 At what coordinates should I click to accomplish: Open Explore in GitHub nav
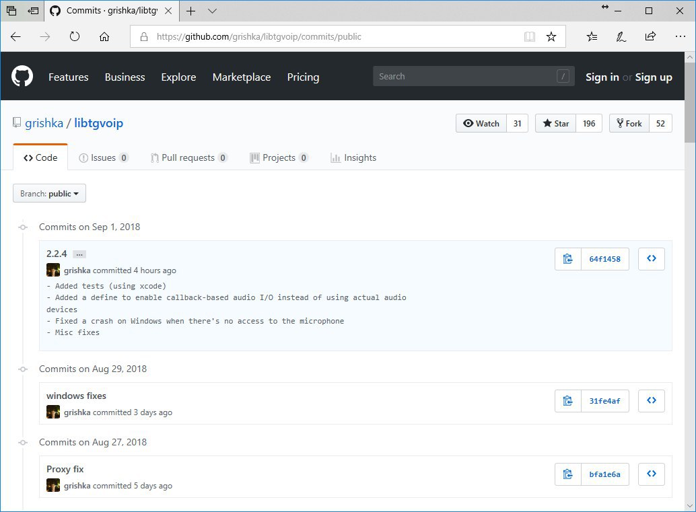(x=178, y=77)
